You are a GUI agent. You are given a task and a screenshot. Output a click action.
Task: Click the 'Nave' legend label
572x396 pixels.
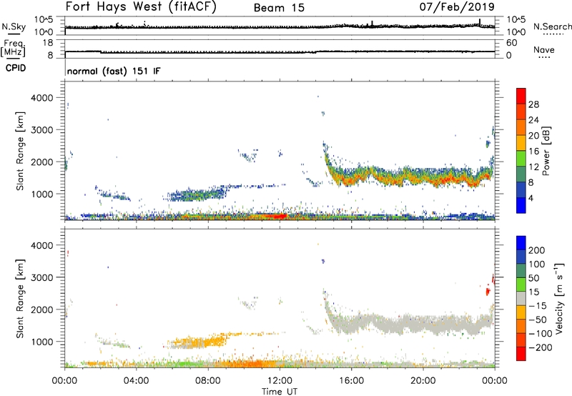[x=544, y=50]
